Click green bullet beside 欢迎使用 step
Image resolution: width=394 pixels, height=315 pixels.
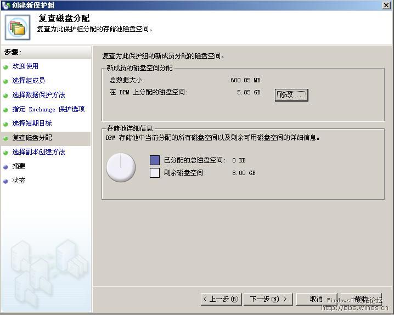coord(6,67)
